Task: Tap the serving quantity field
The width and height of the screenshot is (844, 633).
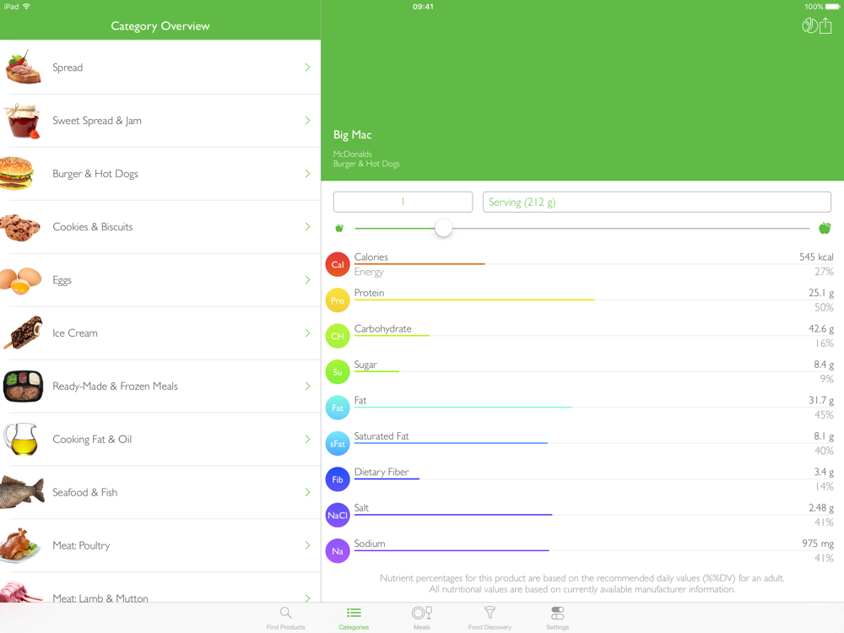Action: (x=403, y=202)
